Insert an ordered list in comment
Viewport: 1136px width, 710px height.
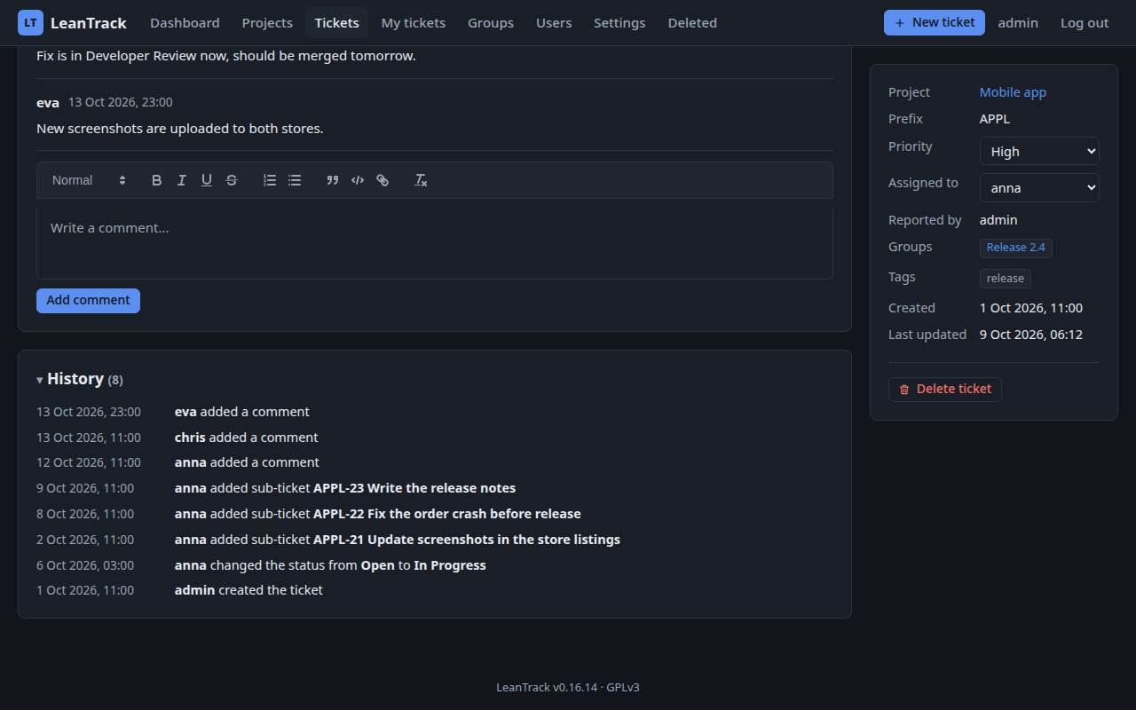270,180
